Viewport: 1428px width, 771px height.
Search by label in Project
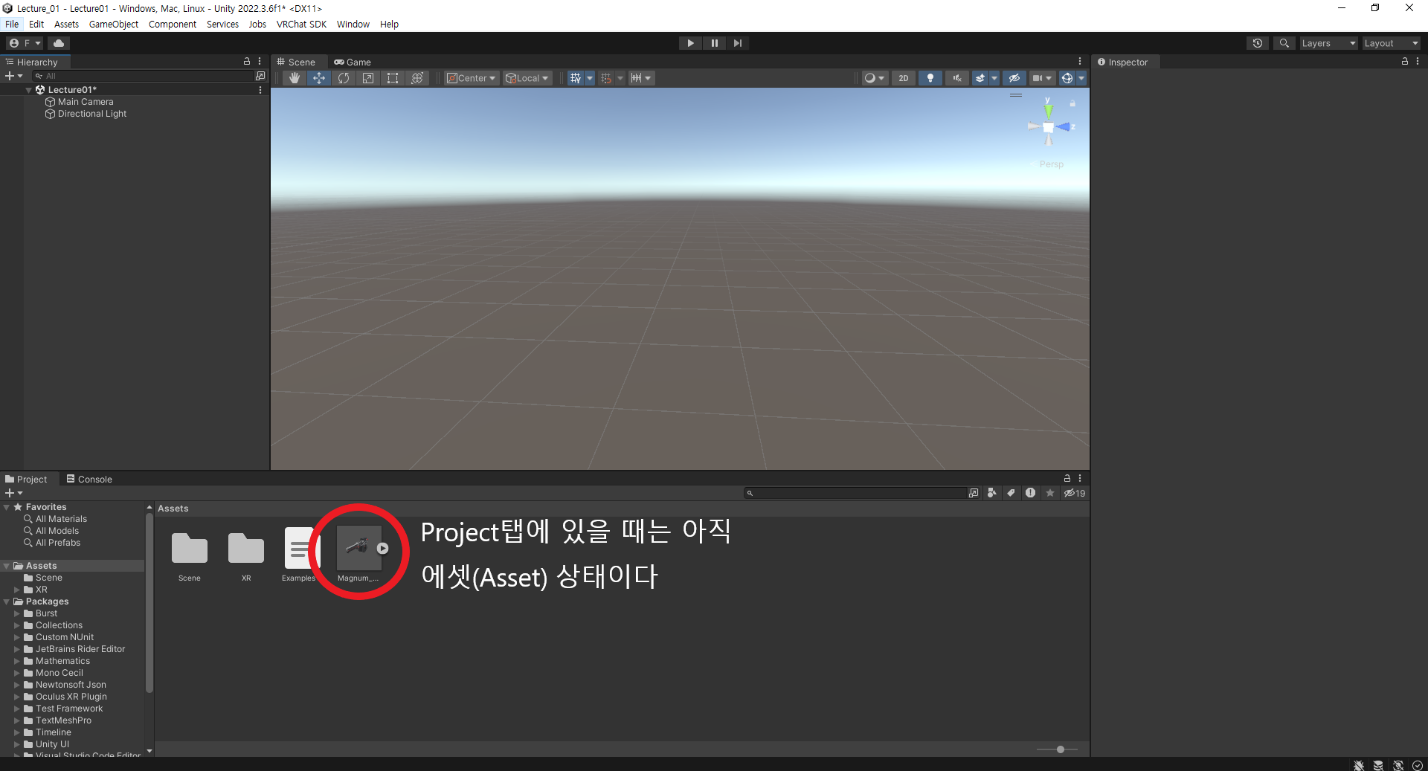1011,493
